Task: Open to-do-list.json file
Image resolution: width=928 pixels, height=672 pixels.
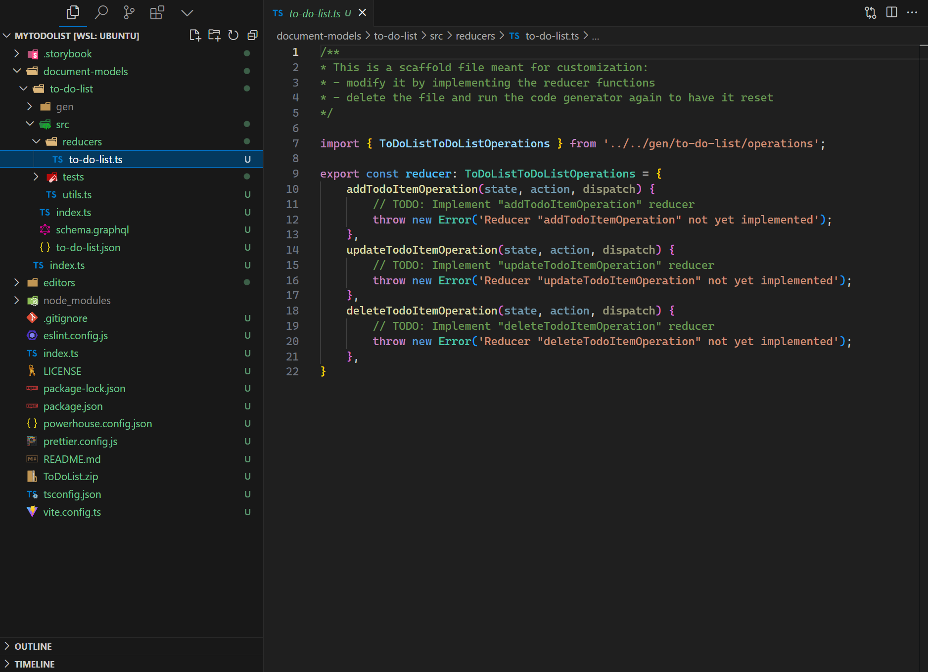Action: (132, 248)
